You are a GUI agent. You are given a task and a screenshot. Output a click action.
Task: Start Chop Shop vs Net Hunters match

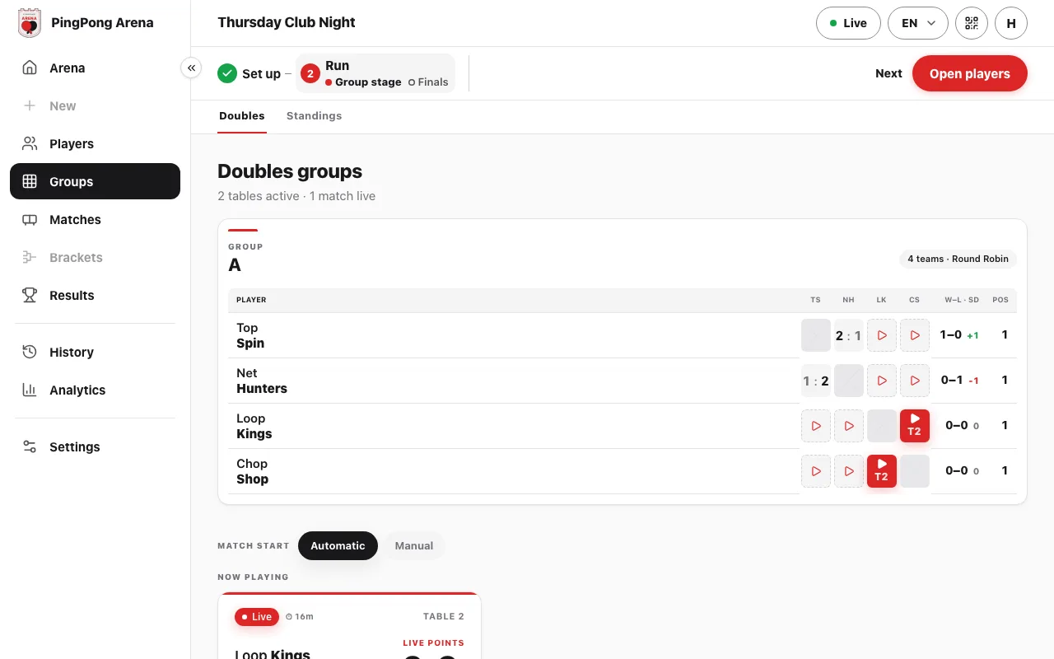(849, 471)
